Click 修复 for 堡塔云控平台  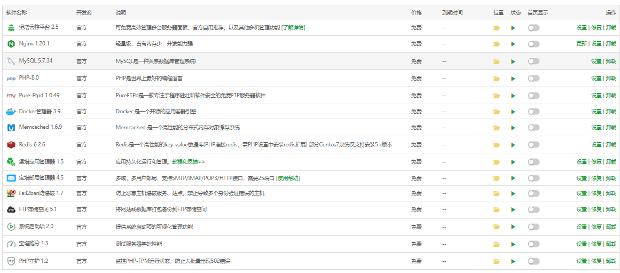pos(597,28)
